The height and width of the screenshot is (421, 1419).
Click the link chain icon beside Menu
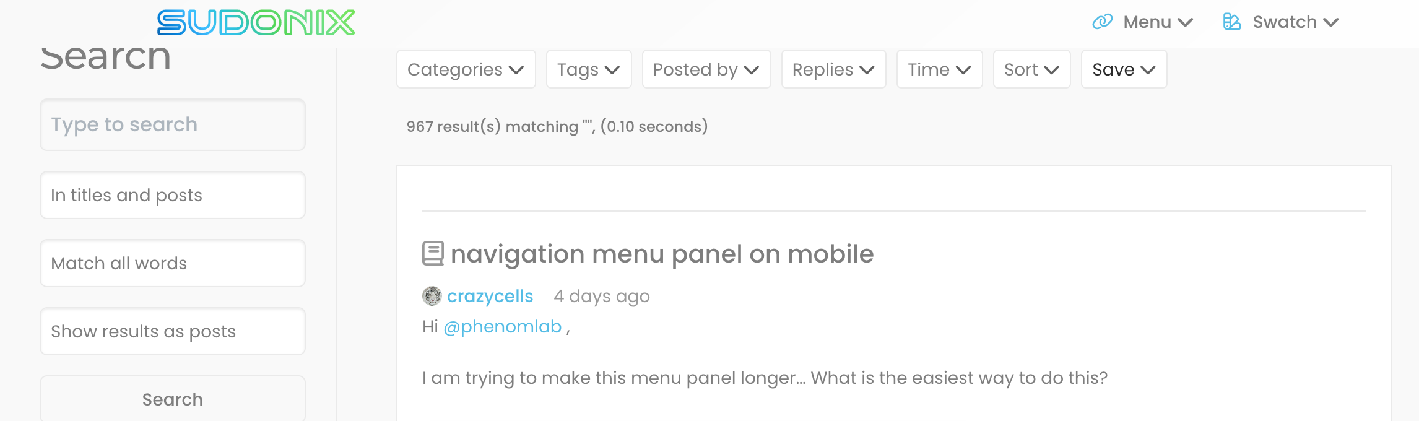click(x=1102, y=22)
